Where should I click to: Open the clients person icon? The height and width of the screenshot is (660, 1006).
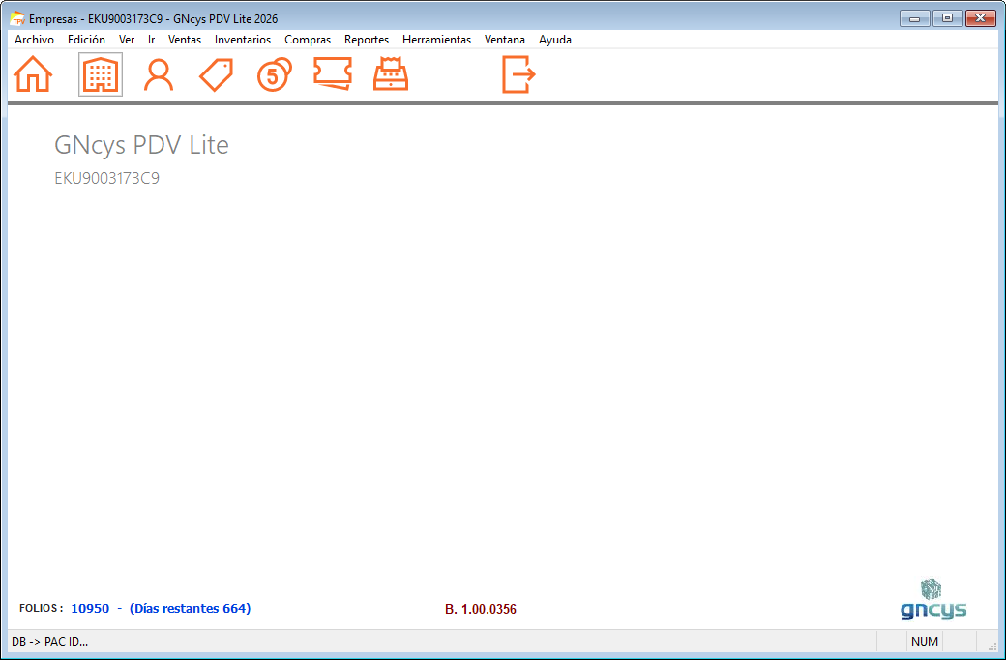tap(159, 75)
